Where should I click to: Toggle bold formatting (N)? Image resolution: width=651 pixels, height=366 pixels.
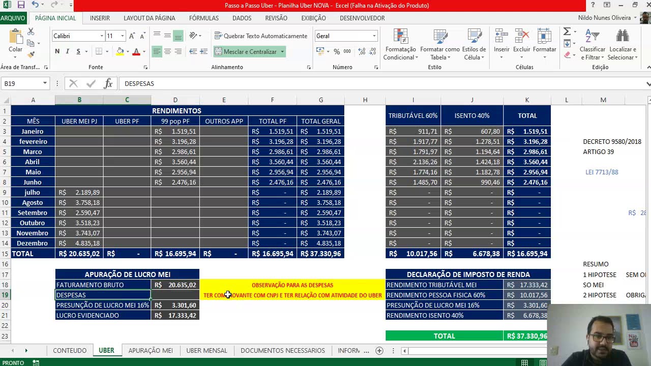(x=57, y=51)
